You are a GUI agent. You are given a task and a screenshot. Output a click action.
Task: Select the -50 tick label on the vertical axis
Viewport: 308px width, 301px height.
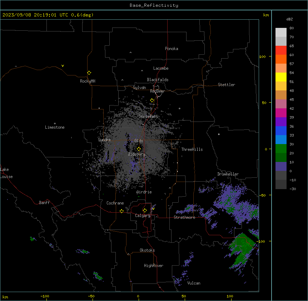point(262,195)
